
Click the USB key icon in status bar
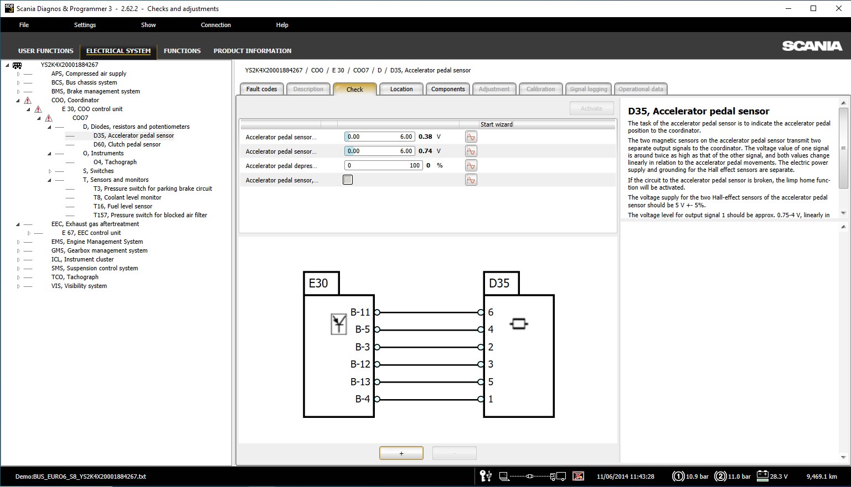(486, 476)
